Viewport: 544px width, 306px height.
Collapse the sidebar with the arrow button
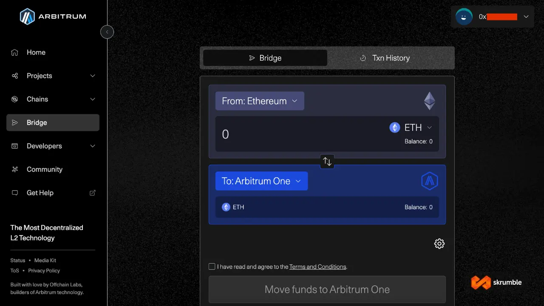pos(107,32)
